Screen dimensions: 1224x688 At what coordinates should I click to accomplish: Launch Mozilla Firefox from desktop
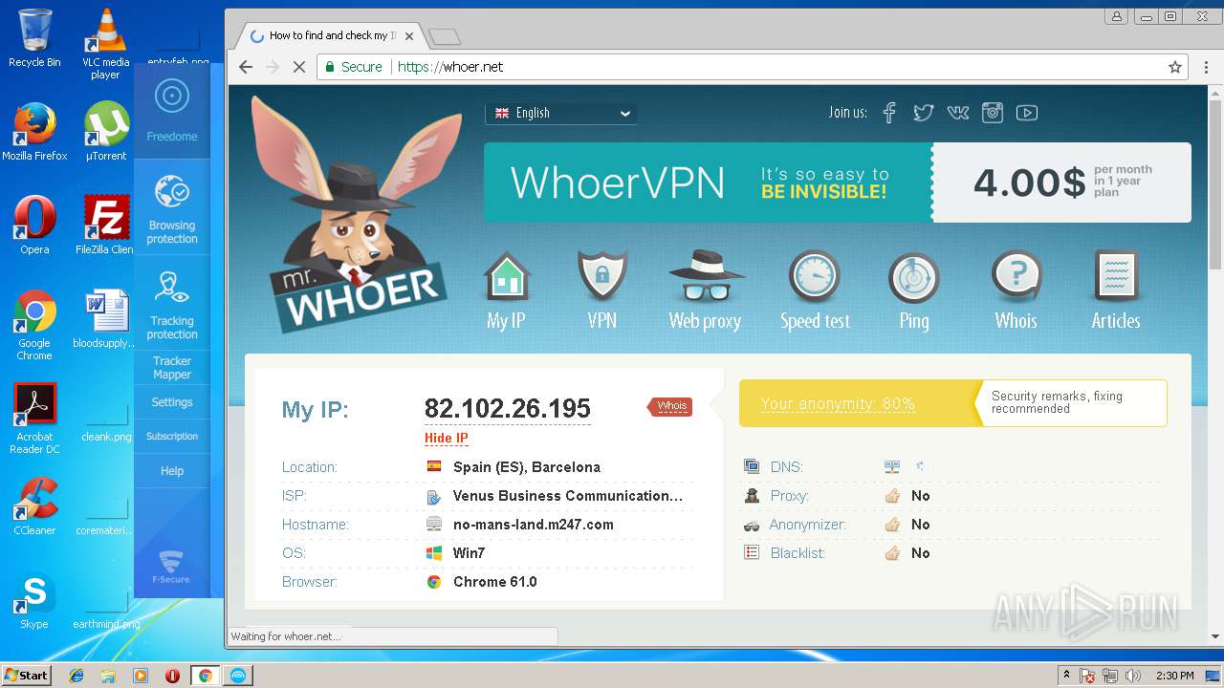point(34,132)
